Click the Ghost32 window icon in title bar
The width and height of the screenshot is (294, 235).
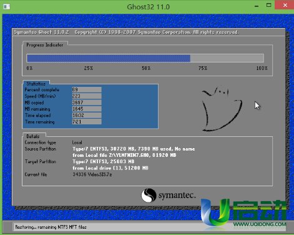click(7, 7)
